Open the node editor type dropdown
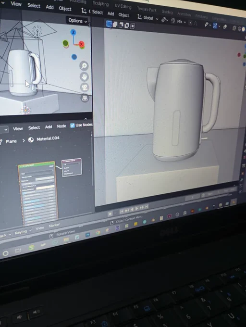This screenshot has width=246, height=327. (x=3, y=129)
